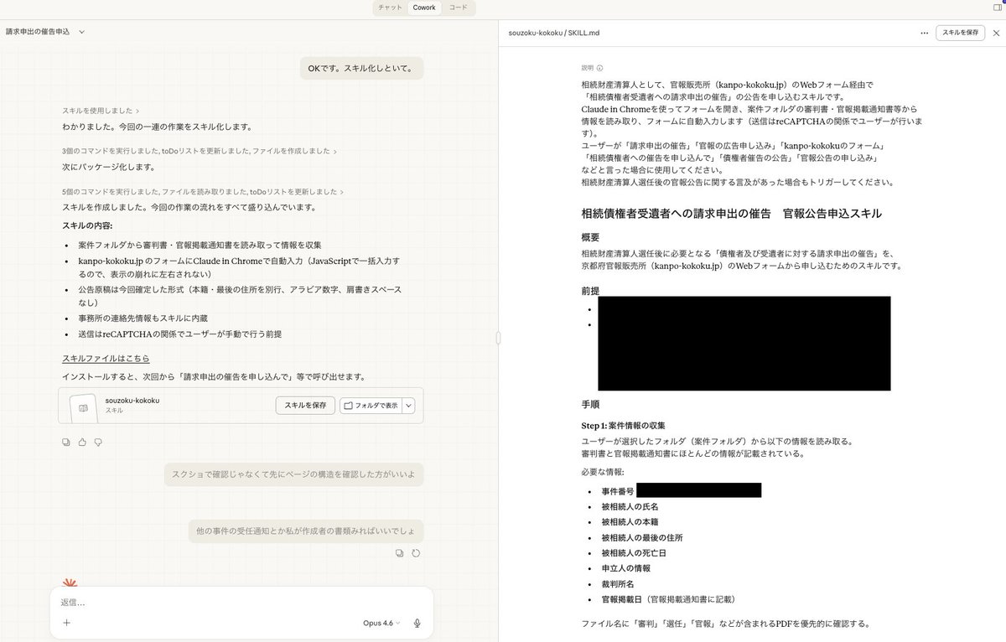Copy the assistant response

tap(66, 441)
